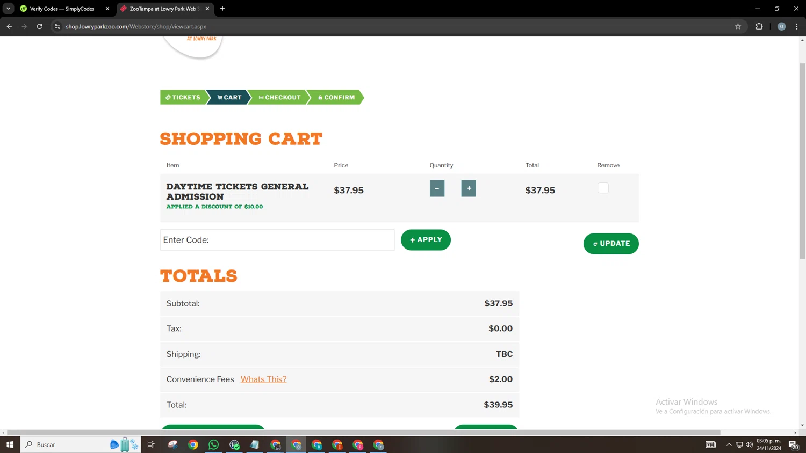Click the Subtotal $37.95 value
This screenshot has height=453, width=806.
coord(498,303)
